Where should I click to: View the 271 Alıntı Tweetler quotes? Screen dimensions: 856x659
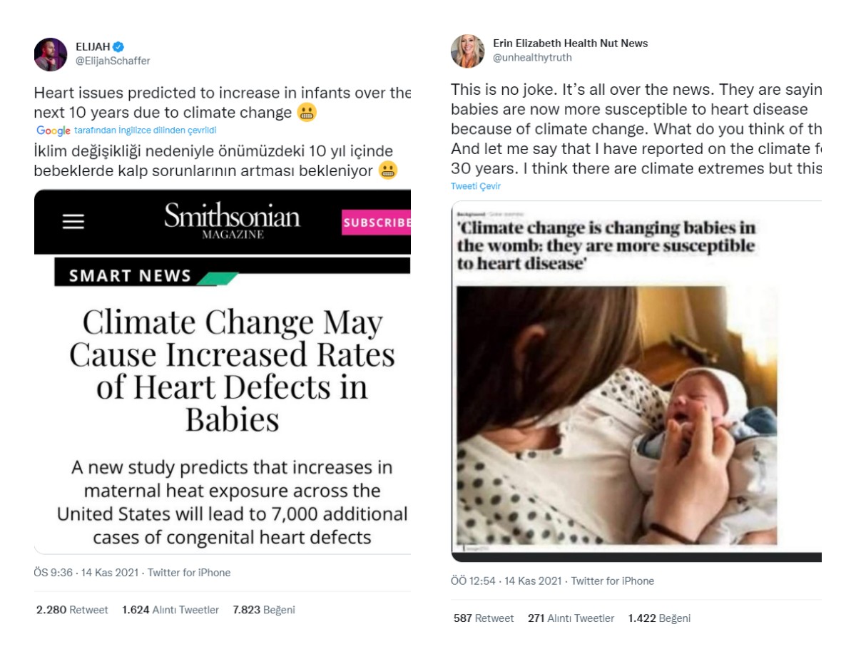click(571, 618)
